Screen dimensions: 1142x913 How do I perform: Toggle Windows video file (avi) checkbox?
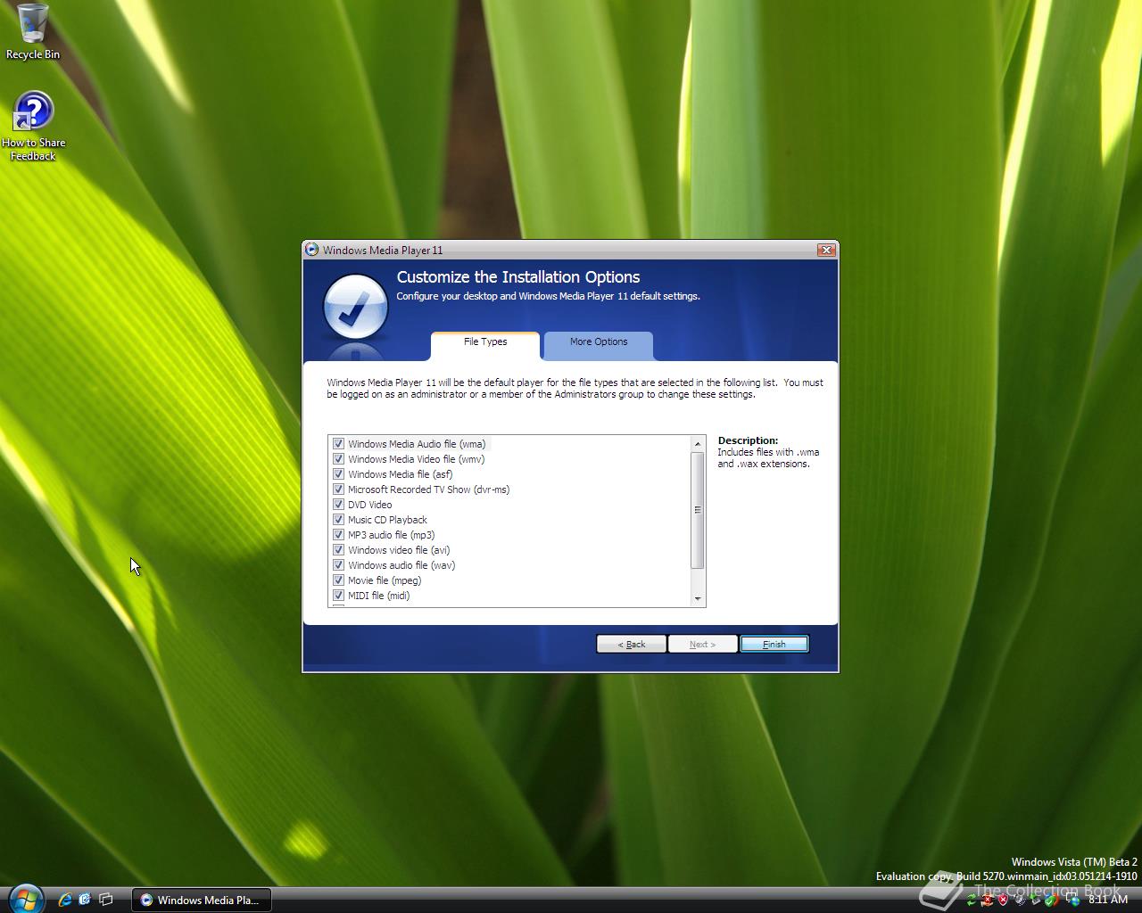338,549
